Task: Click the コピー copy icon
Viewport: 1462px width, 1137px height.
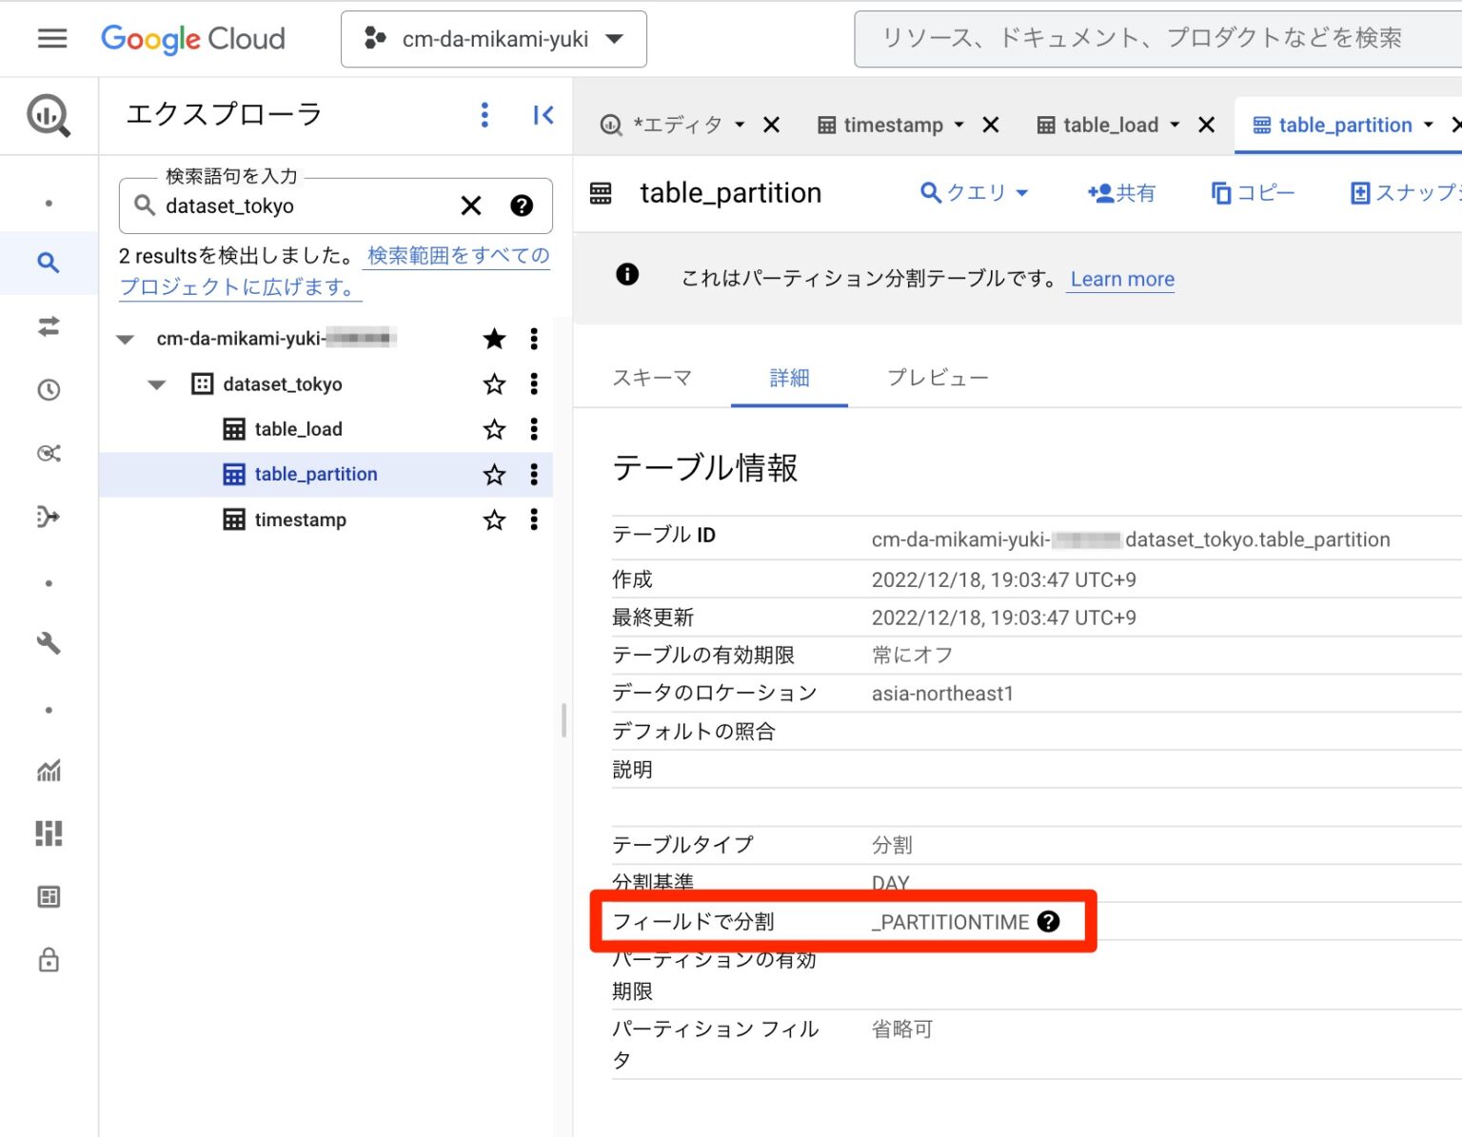Action: pos(1221,192)
